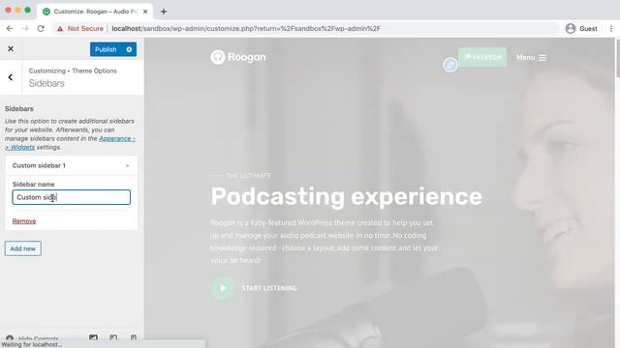Image resolution: width=620 pixels, height=348 pixels.
Task: Click the Add new button
Action: (x=23, y=248)
